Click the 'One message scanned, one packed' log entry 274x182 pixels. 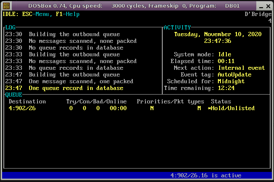coord(81,82)
